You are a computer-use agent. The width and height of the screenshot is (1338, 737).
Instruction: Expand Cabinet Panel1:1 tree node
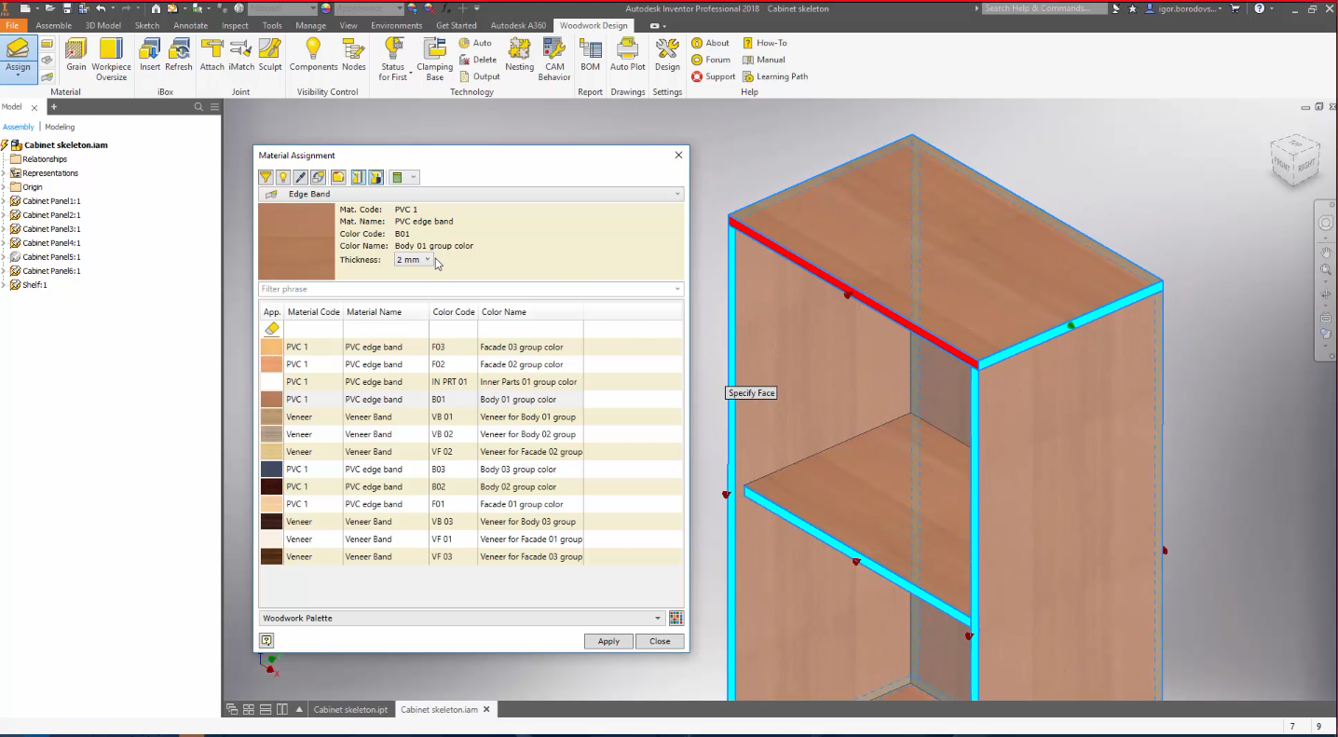tap(4, 201)
